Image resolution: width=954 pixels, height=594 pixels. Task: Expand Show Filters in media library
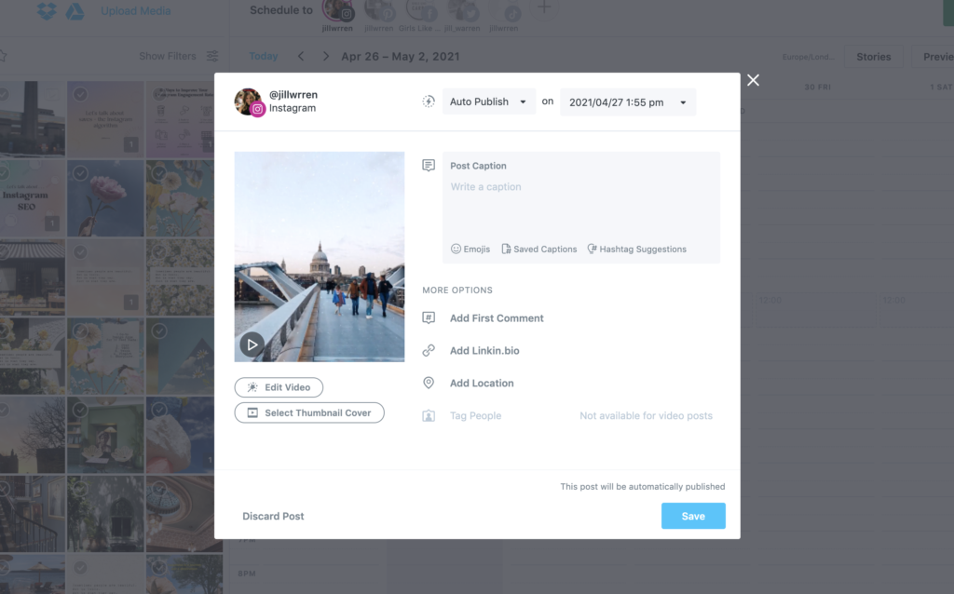click(168, 56)
